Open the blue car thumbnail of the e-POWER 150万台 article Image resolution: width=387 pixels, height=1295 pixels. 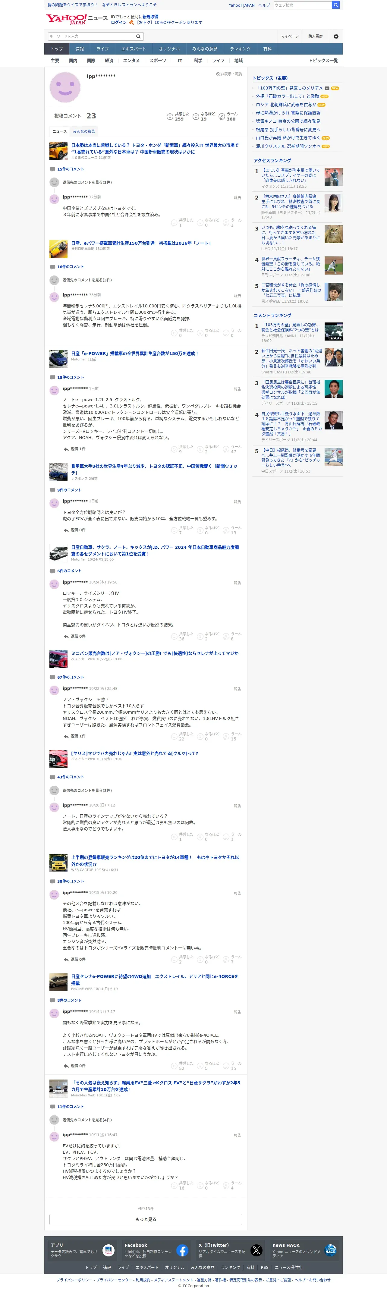click(58, 359)
